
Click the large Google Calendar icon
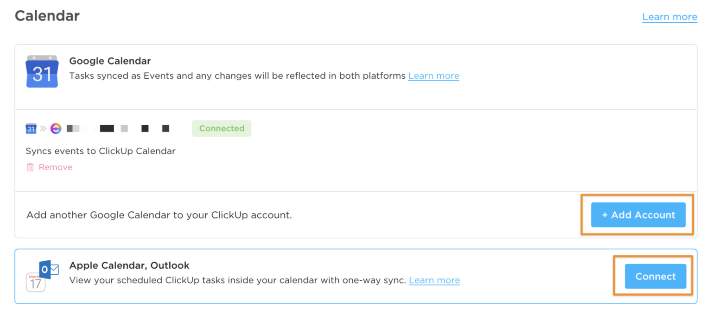tap(42, 72)
